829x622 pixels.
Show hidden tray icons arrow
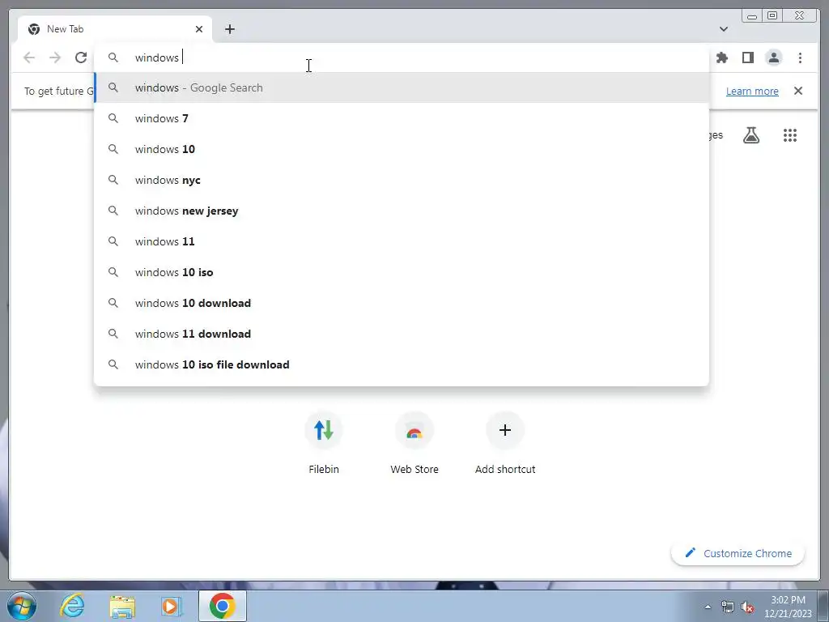point(708,607)
